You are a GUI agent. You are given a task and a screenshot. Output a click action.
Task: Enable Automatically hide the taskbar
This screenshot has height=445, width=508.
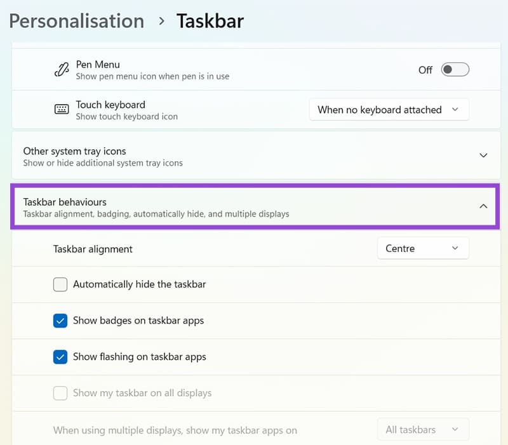[60, 284]
